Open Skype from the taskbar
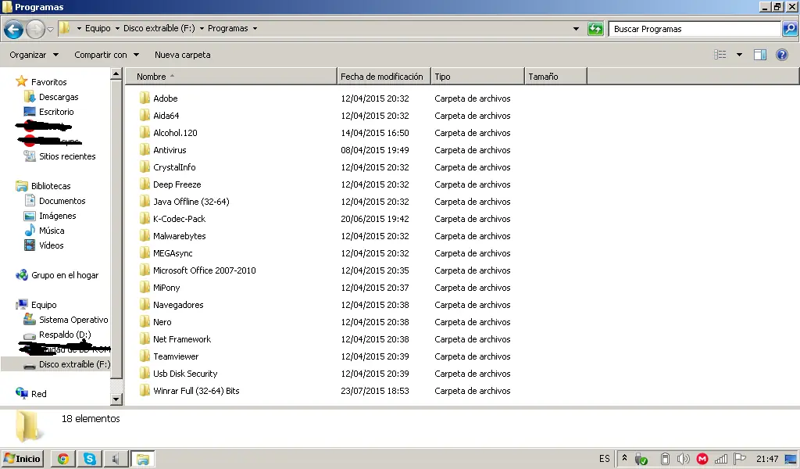Image resolution: width=800 pixels, height=469 pixels. [90, 459]
